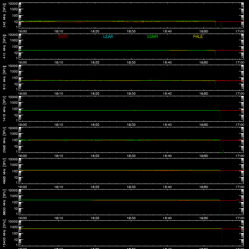Select the 610 MHz [SFU] axis title
Screen dimensions: 249x249
tap(4, 78)
